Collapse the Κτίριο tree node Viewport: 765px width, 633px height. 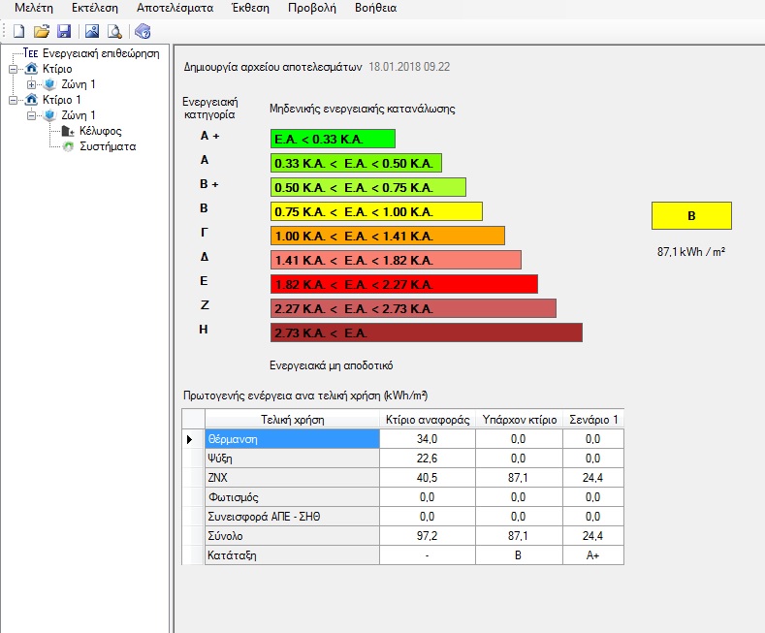[x=14, y=69]
